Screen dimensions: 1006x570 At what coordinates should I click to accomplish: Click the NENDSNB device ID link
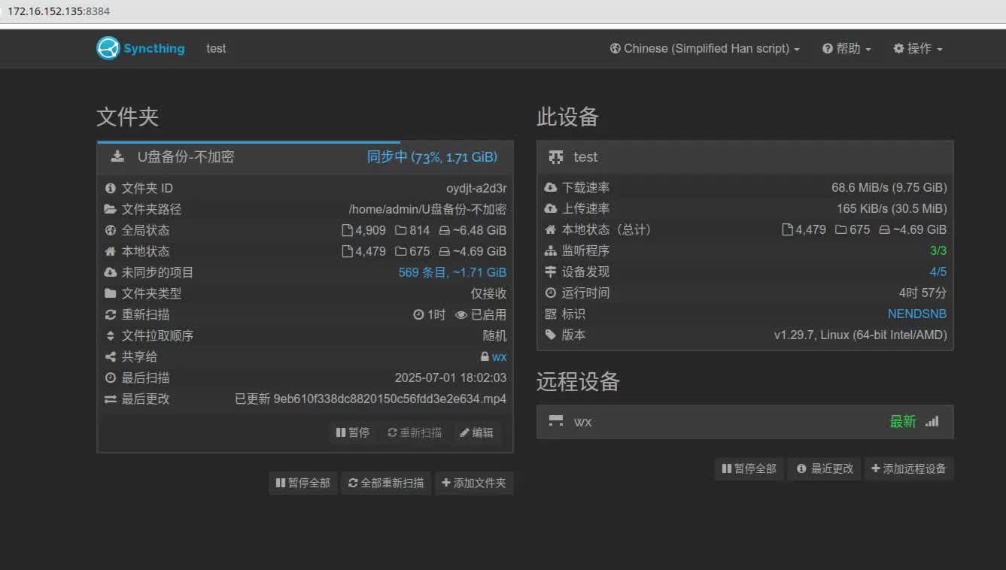pyautogui.click(x=917, y=314)
